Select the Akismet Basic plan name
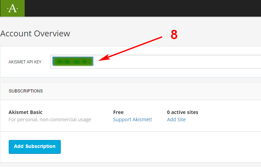The image size is (261, 167). [x=25, y=112]
